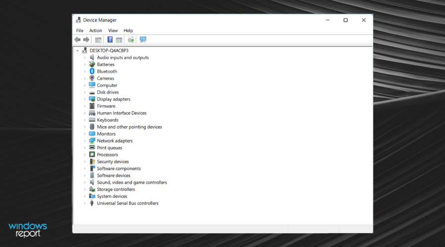
Task: Open Help via the blue question-mark icon
Action: click(x=110, y=40)
